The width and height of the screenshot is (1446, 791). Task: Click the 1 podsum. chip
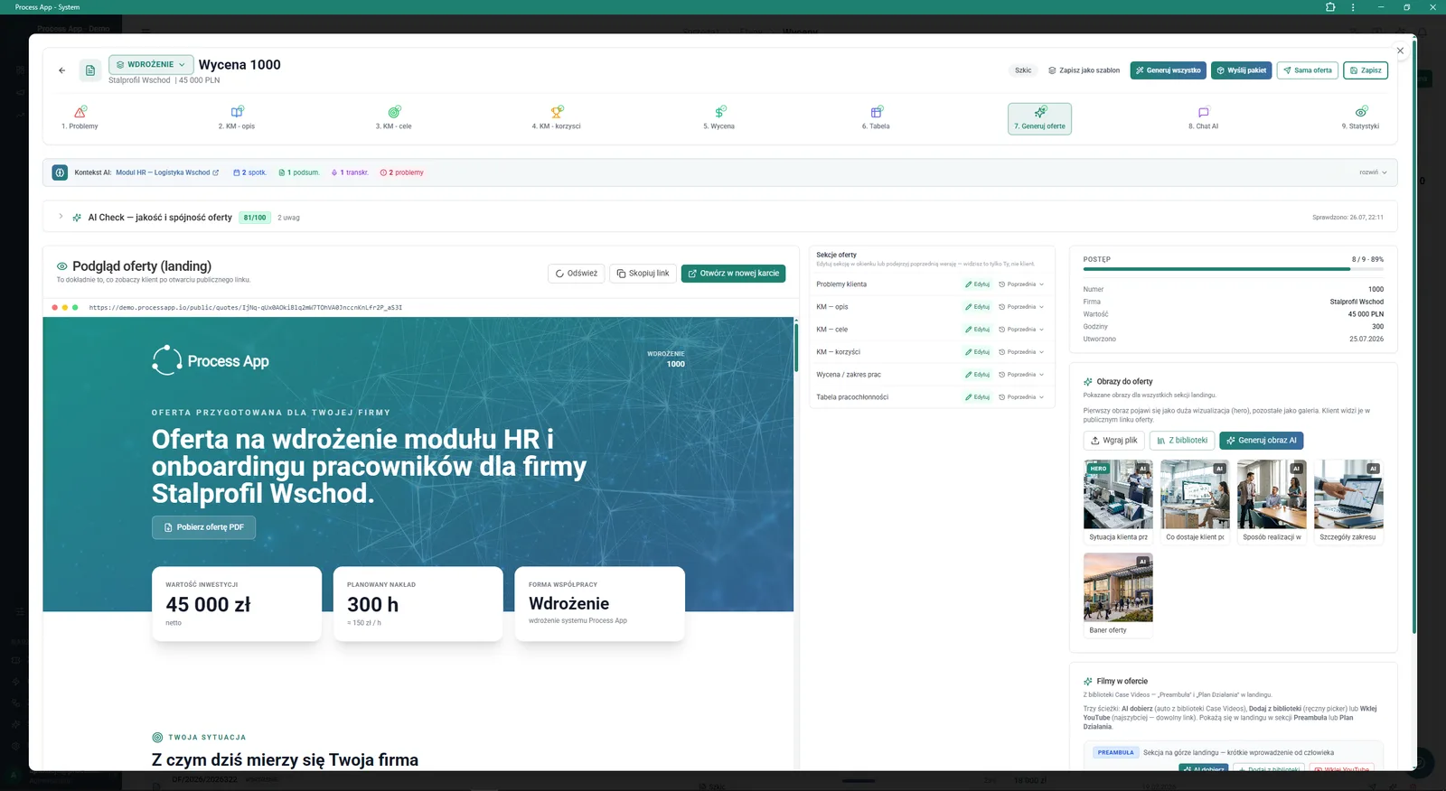(299, 172)
